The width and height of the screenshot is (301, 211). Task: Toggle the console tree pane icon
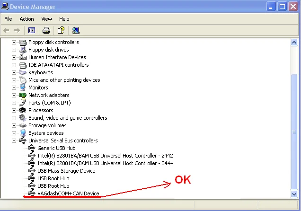[x=32, y=30]
